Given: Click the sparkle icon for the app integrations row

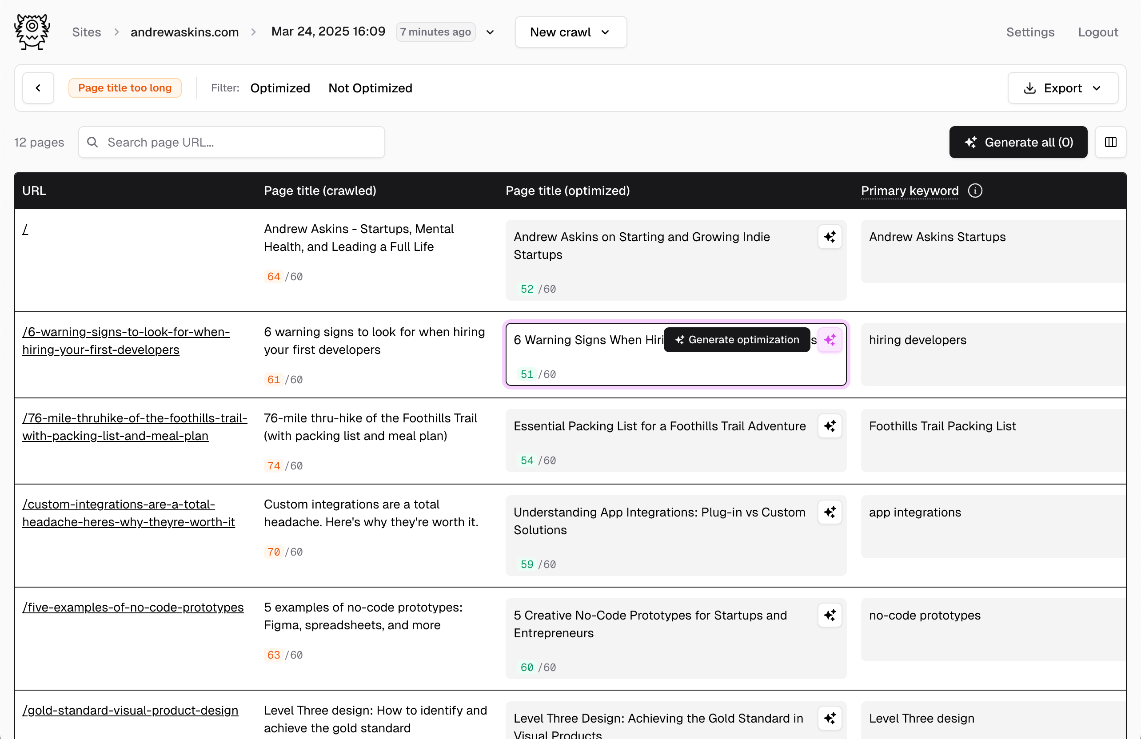Looking at the screenshot, I should 830,513.
